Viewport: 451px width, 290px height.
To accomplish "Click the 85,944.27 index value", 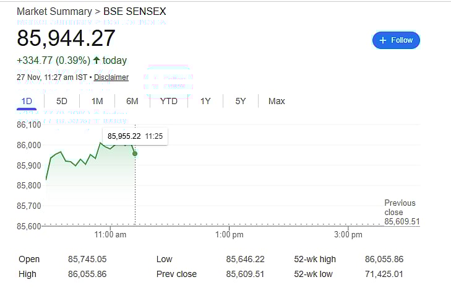I will pyautogui.click(x=66, y=38).
